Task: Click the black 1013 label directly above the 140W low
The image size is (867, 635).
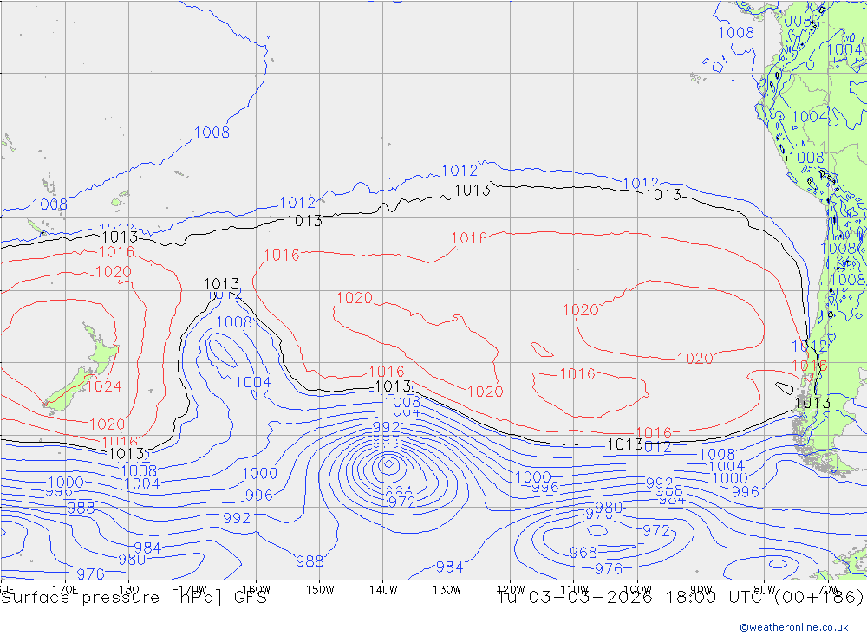Action: click(x=393, y=386)
